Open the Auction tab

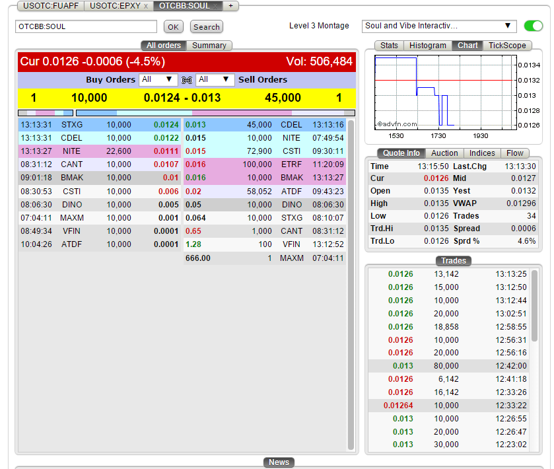444,153
